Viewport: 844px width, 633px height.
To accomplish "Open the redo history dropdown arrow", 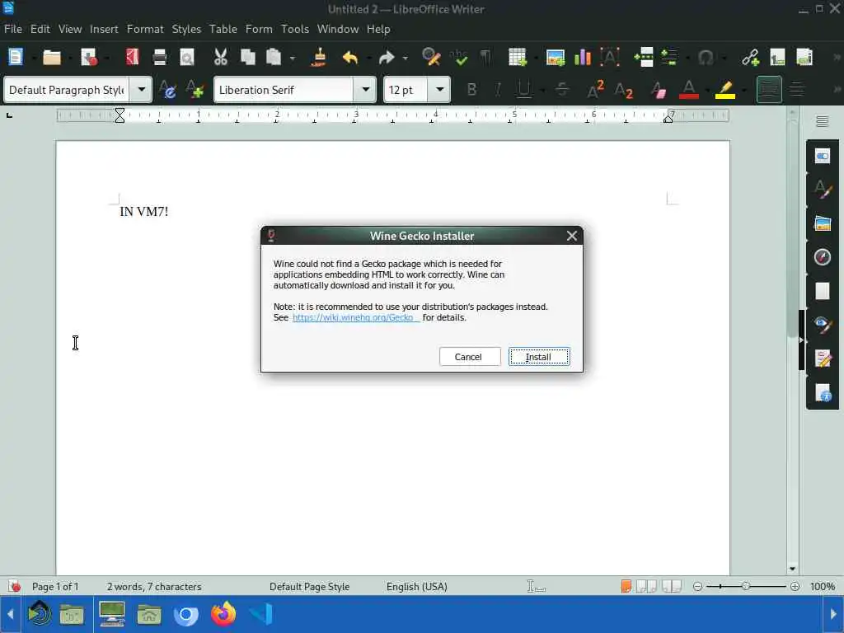I will (x=406, y=58).
